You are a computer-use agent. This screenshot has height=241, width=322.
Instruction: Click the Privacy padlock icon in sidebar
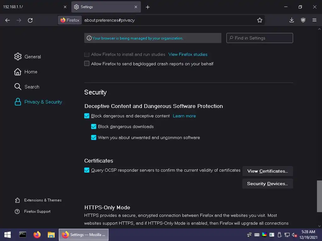coord(18,102)
